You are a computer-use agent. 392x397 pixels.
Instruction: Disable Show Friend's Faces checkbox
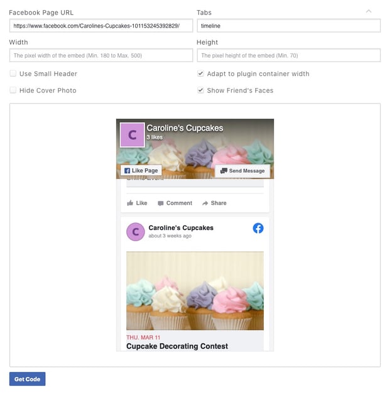point(200,90)
